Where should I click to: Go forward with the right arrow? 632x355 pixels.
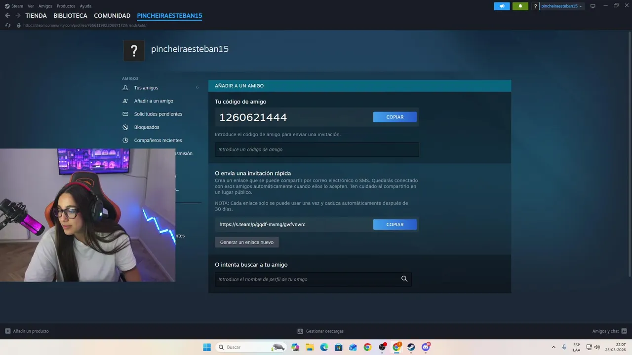[x=18, y=16]
